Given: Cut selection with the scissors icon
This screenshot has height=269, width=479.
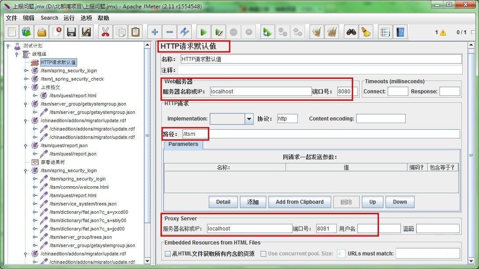Looking at the screenshot, I should point(105,32).
